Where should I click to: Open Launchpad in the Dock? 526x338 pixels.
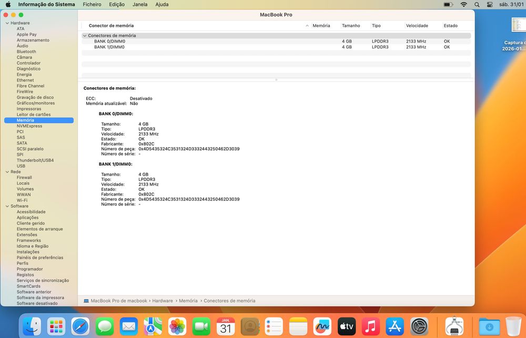(x=56, y=326)
